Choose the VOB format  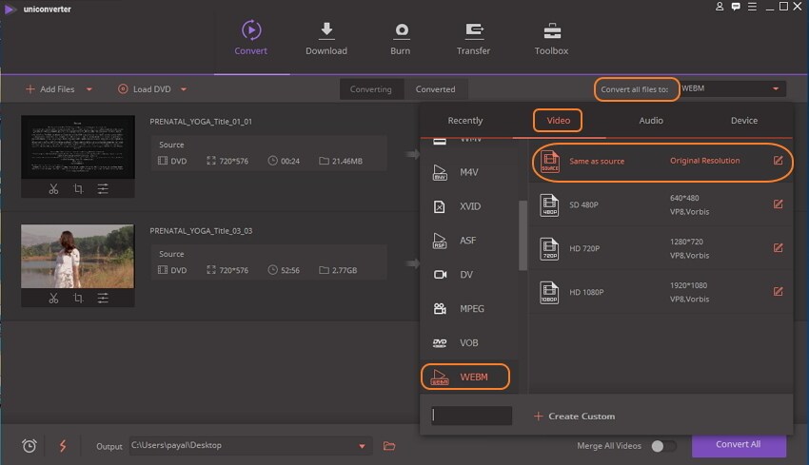[x=468, y=342]
